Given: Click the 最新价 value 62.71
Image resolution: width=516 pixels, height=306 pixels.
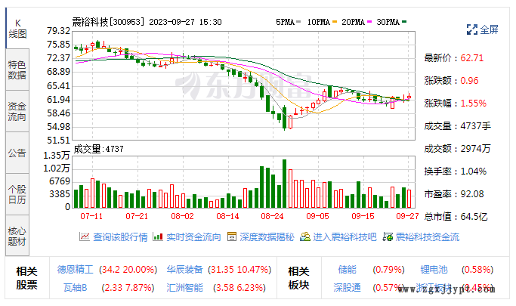Looking at the screenshot, I should pyautogui.click(x=472, y=58).
